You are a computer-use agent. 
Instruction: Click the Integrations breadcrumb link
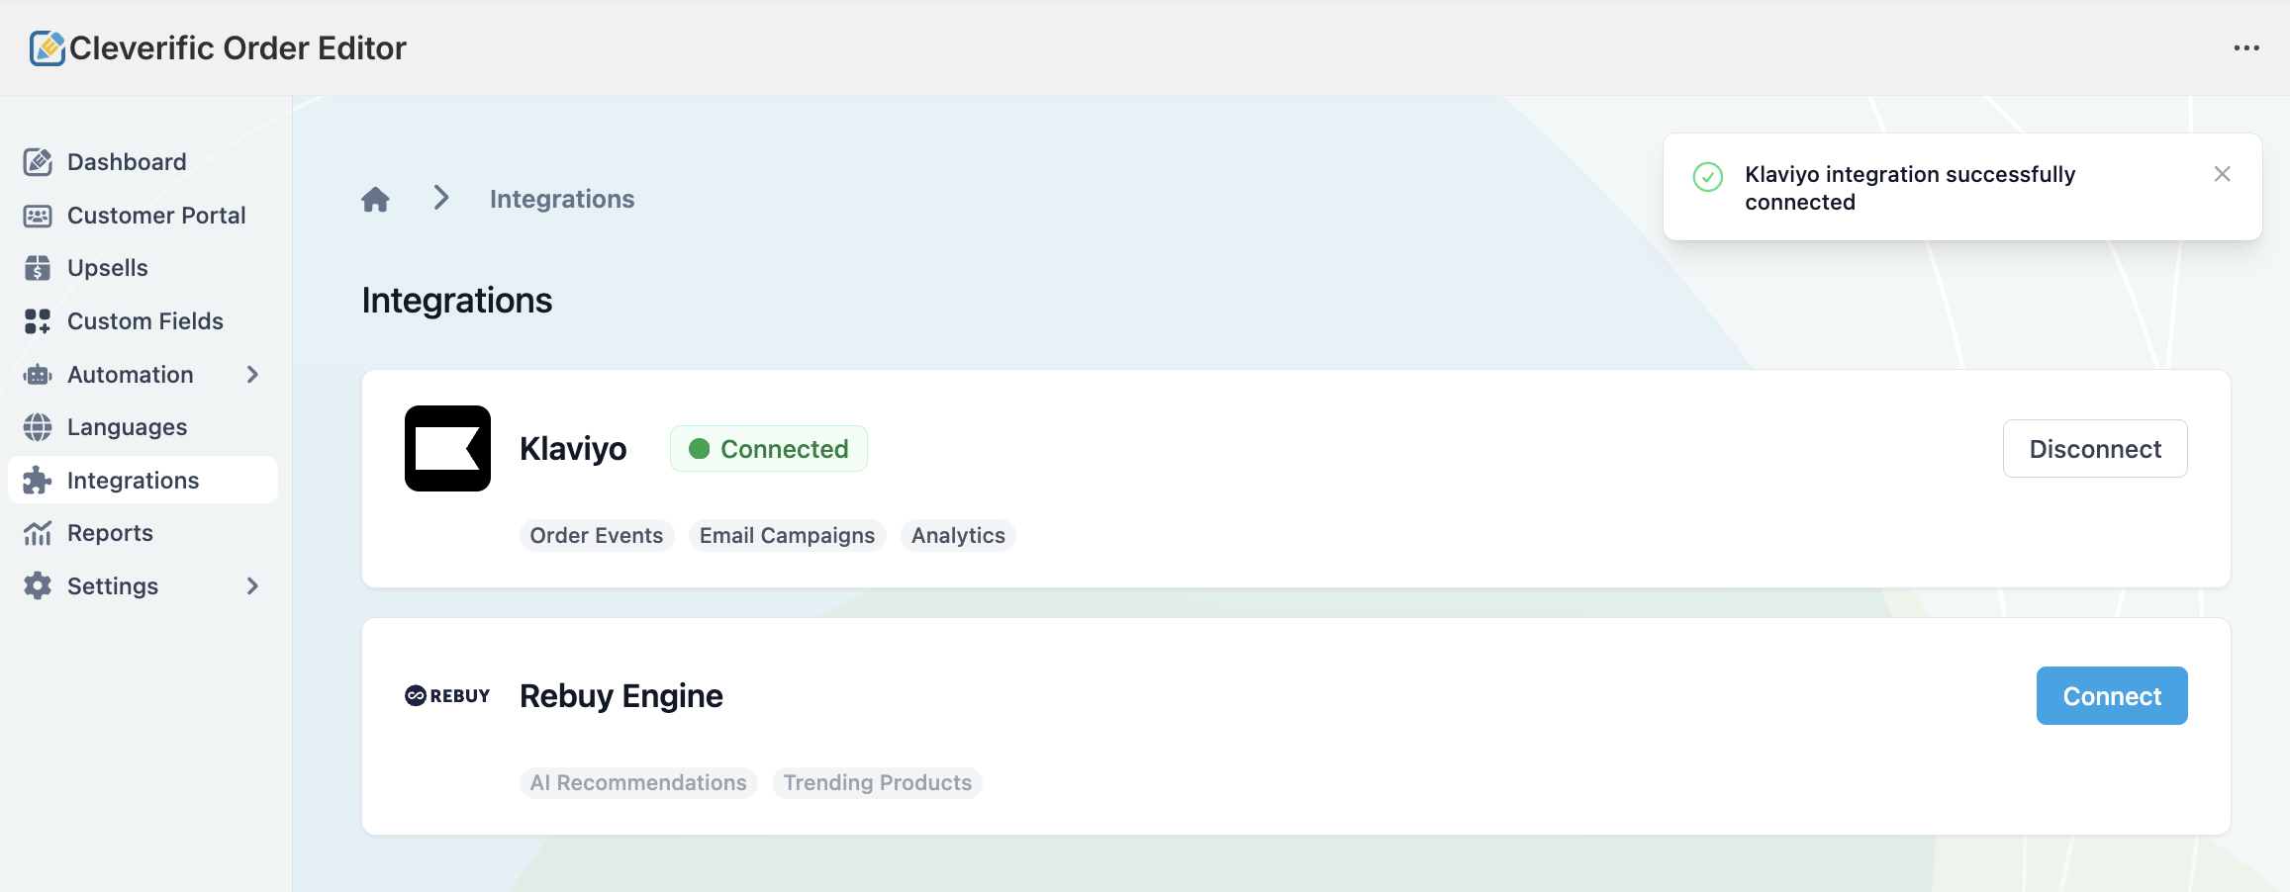tap(562, 199)
